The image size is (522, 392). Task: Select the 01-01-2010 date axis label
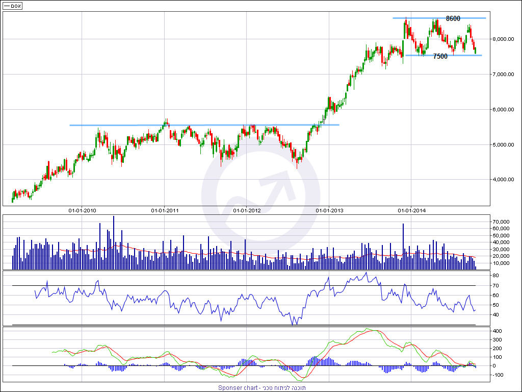(83, 210)
